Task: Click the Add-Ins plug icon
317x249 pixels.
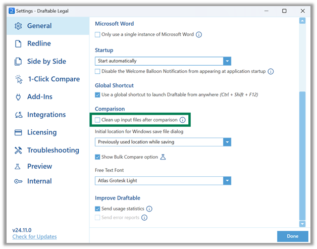Action: click(x=18, y=97)
